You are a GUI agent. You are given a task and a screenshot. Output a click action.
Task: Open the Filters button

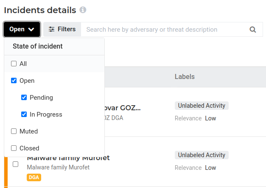click(x=62, y=30)
